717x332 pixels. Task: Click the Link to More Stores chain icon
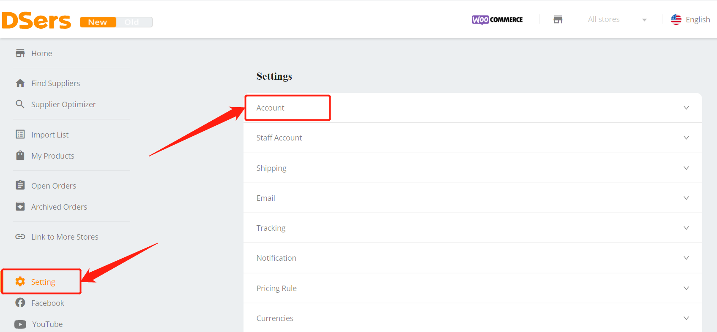point(20,237)
